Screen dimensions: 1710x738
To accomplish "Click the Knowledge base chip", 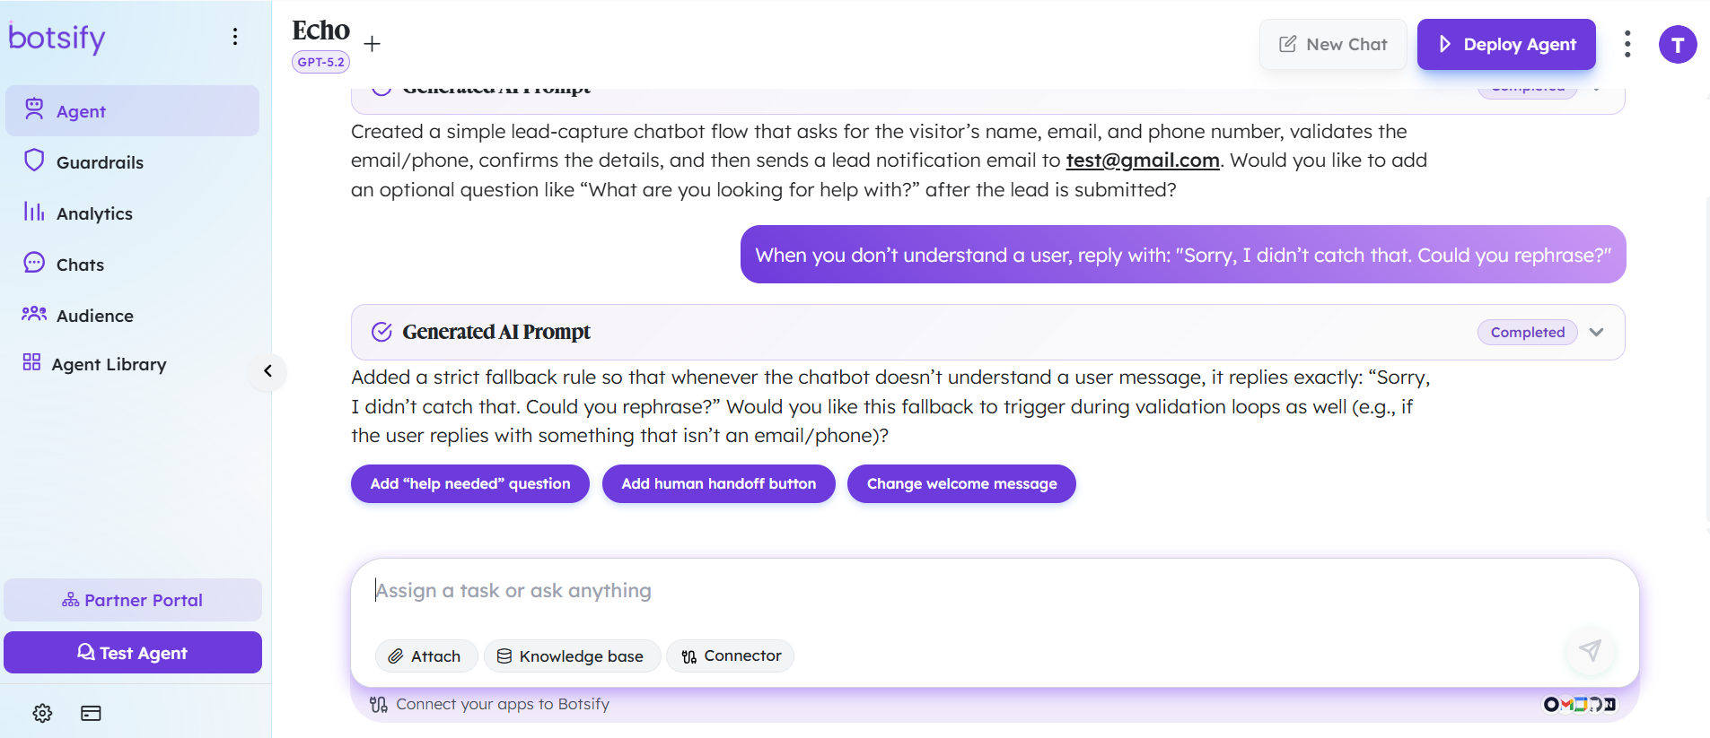I will tap(572, 656).
